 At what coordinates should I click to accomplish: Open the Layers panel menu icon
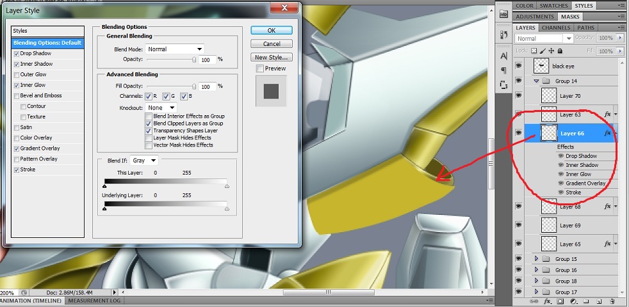[x=622, y=28]
